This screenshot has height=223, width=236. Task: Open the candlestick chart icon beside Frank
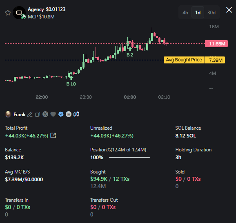(76, 114)
